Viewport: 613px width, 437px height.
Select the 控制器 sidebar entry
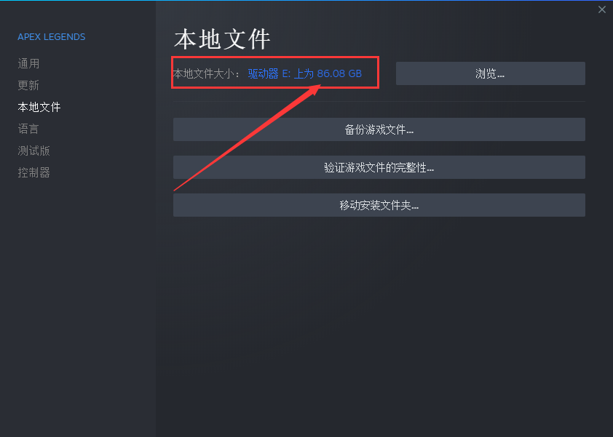[34, 172]
